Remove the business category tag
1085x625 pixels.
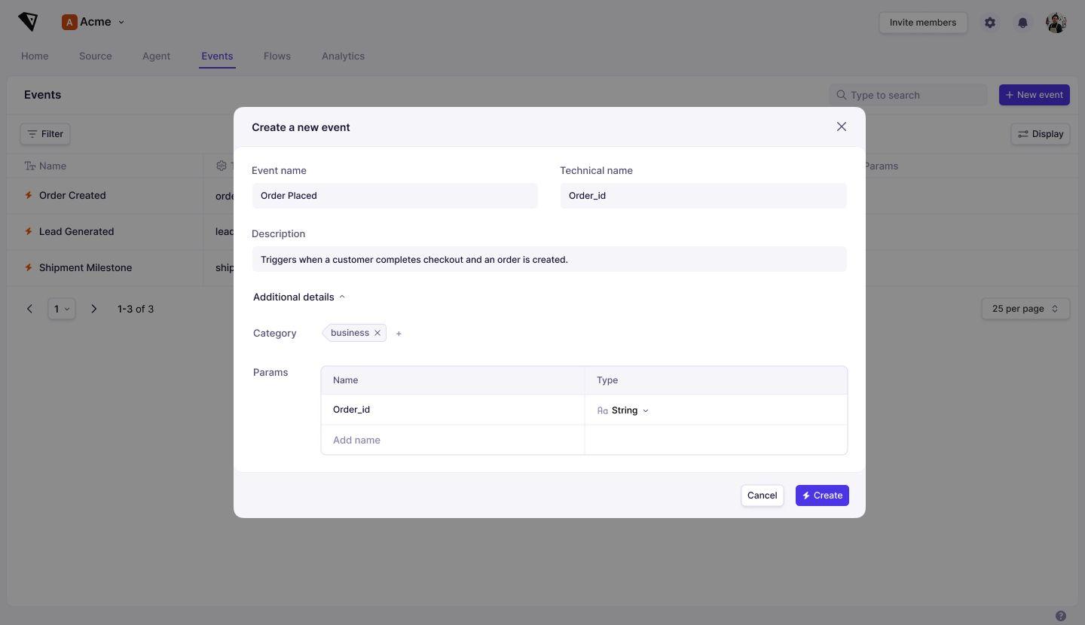tap(377, 333)
